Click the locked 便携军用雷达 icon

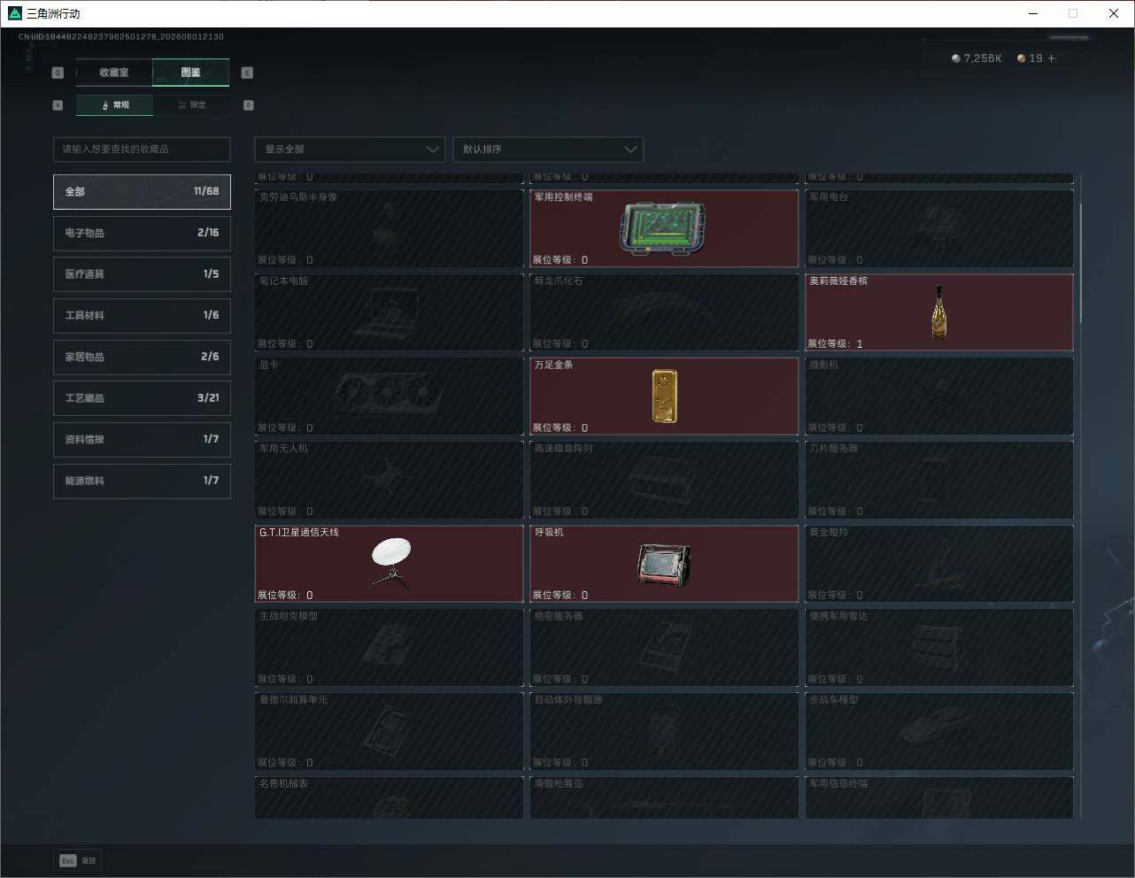(x=939, y=647)
